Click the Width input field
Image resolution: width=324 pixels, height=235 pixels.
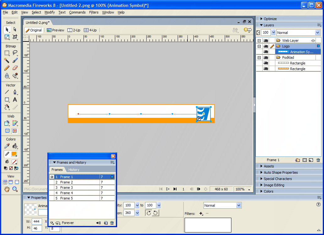[36, 221]
